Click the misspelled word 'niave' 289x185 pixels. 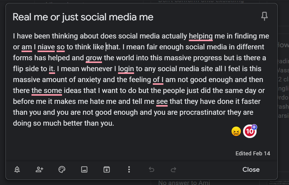point(46,47)
